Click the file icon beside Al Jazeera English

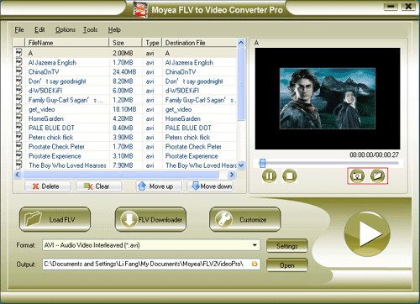pyautogui.click(x=18, y=62)
